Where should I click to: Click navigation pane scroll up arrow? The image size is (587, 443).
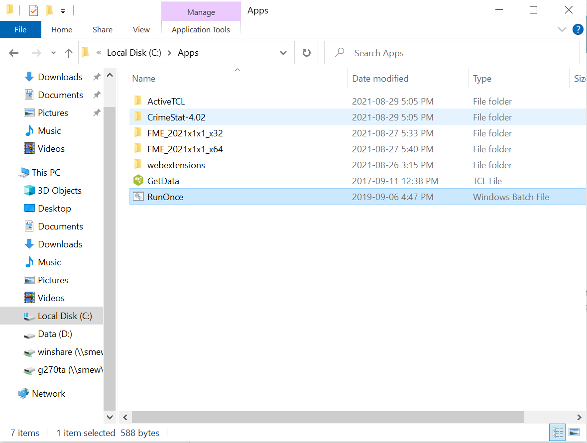pos(110,75)
